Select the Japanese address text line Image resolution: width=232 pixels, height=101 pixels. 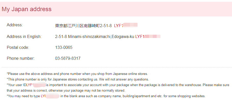(84, 26)
